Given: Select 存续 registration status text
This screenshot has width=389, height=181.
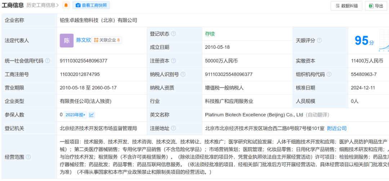Looking at the screenshot, I should coord(210,34).
